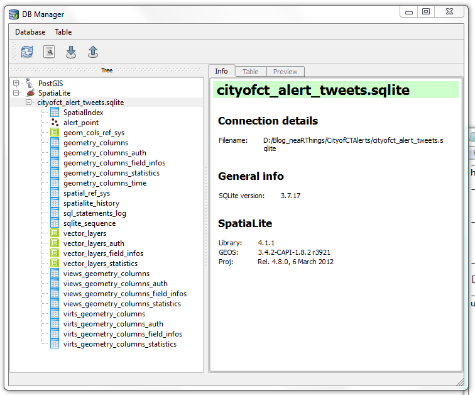
Task: Select geometry_columns_statistics row
Action: 111,173
